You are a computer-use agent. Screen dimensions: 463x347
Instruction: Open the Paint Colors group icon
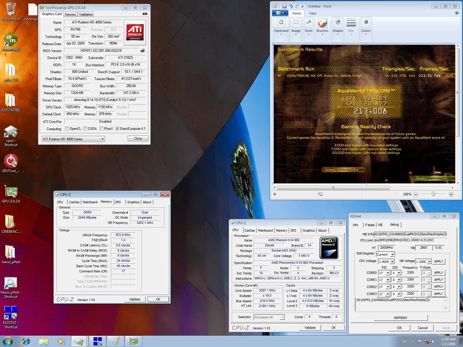click(x=366, y=26)
